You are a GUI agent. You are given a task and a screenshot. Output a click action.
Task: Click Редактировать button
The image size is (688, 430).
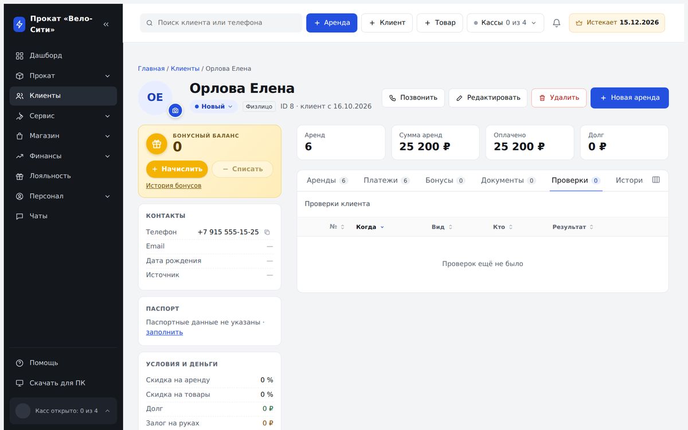point(488,97)
